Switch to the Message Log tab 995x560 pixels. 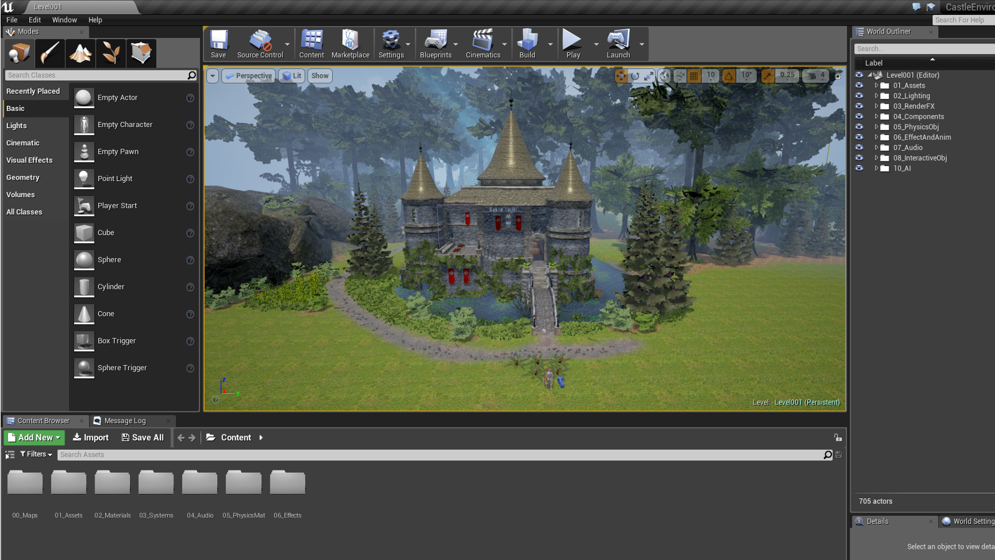pos(132,421)
